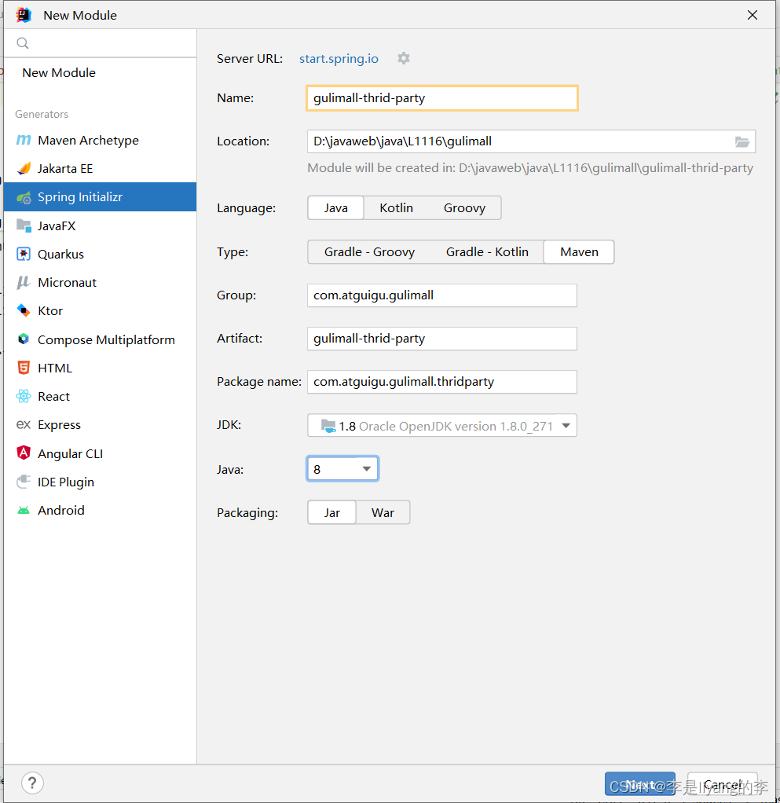
Task: Expand the Compose Multiplatform generator option
Action: coord(106,339)
